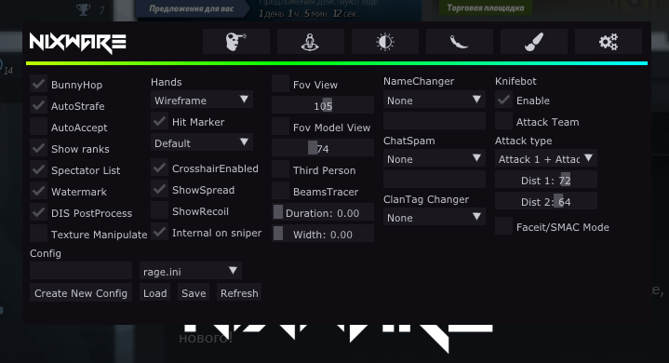
Task: Enable ShowRecoil checkbox
Action: pyautogui.click(x=159, y=210)
